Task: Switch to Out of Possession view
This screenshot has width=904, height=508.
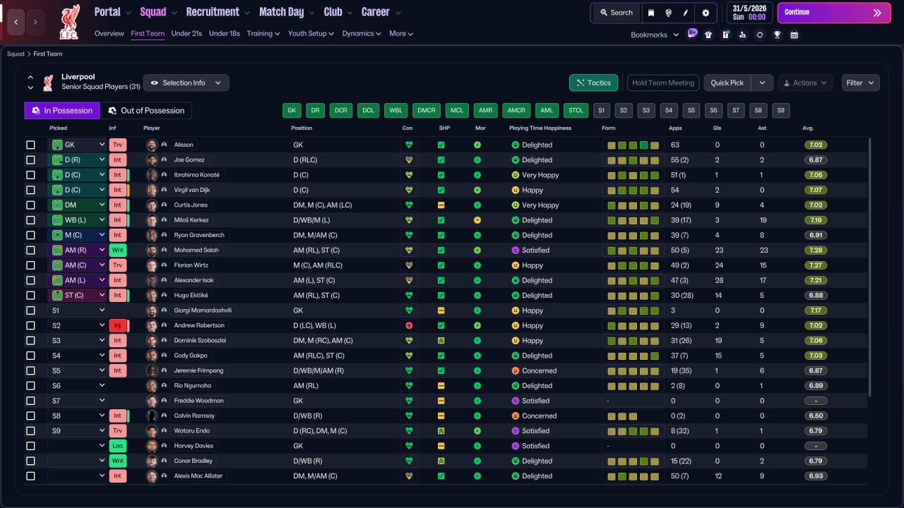Action: coord(145,111)
